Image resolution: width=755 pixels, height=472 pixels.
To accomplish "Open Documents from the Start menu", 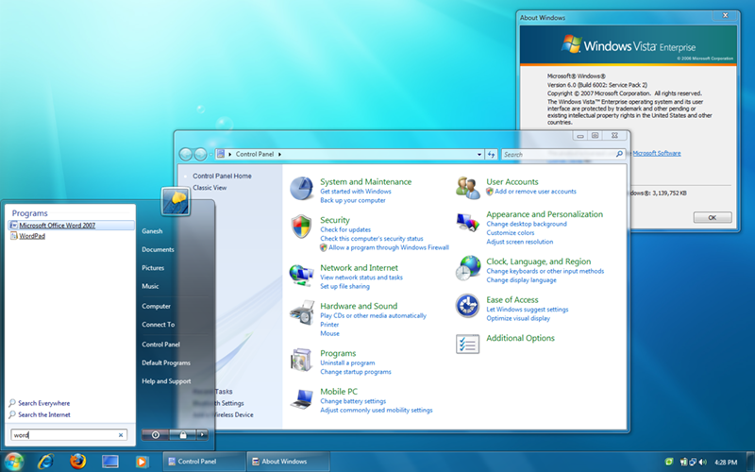I will point(158,250).
